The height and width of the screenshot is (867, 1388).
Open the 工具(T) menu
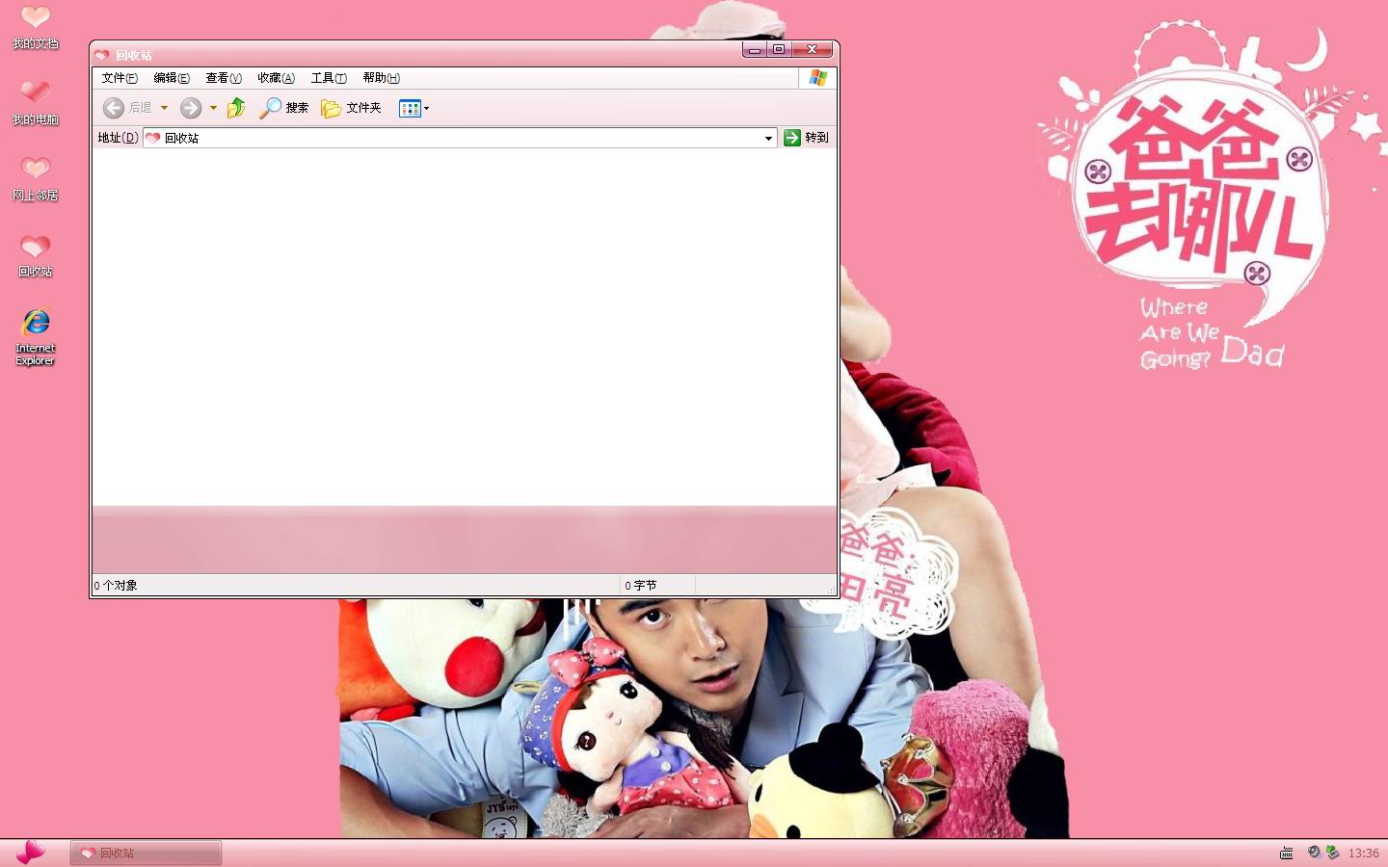[x=329, y=78]
